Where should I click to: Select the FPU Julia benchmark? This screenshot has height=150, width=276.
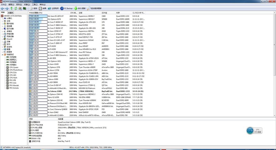[11, 83]
